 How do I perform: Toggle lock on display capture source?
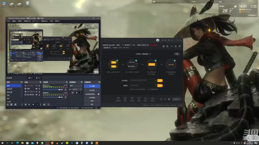(x=39, y=95)
